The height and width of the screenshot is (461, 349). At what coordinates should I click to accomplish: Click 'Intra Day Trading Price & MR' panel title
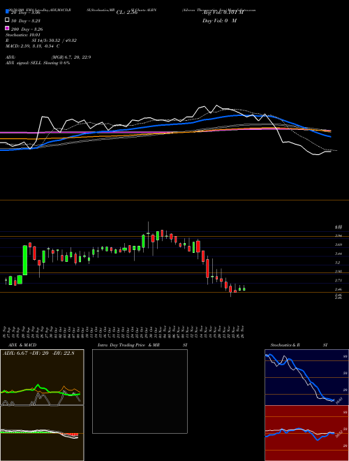tap(128, 345)
